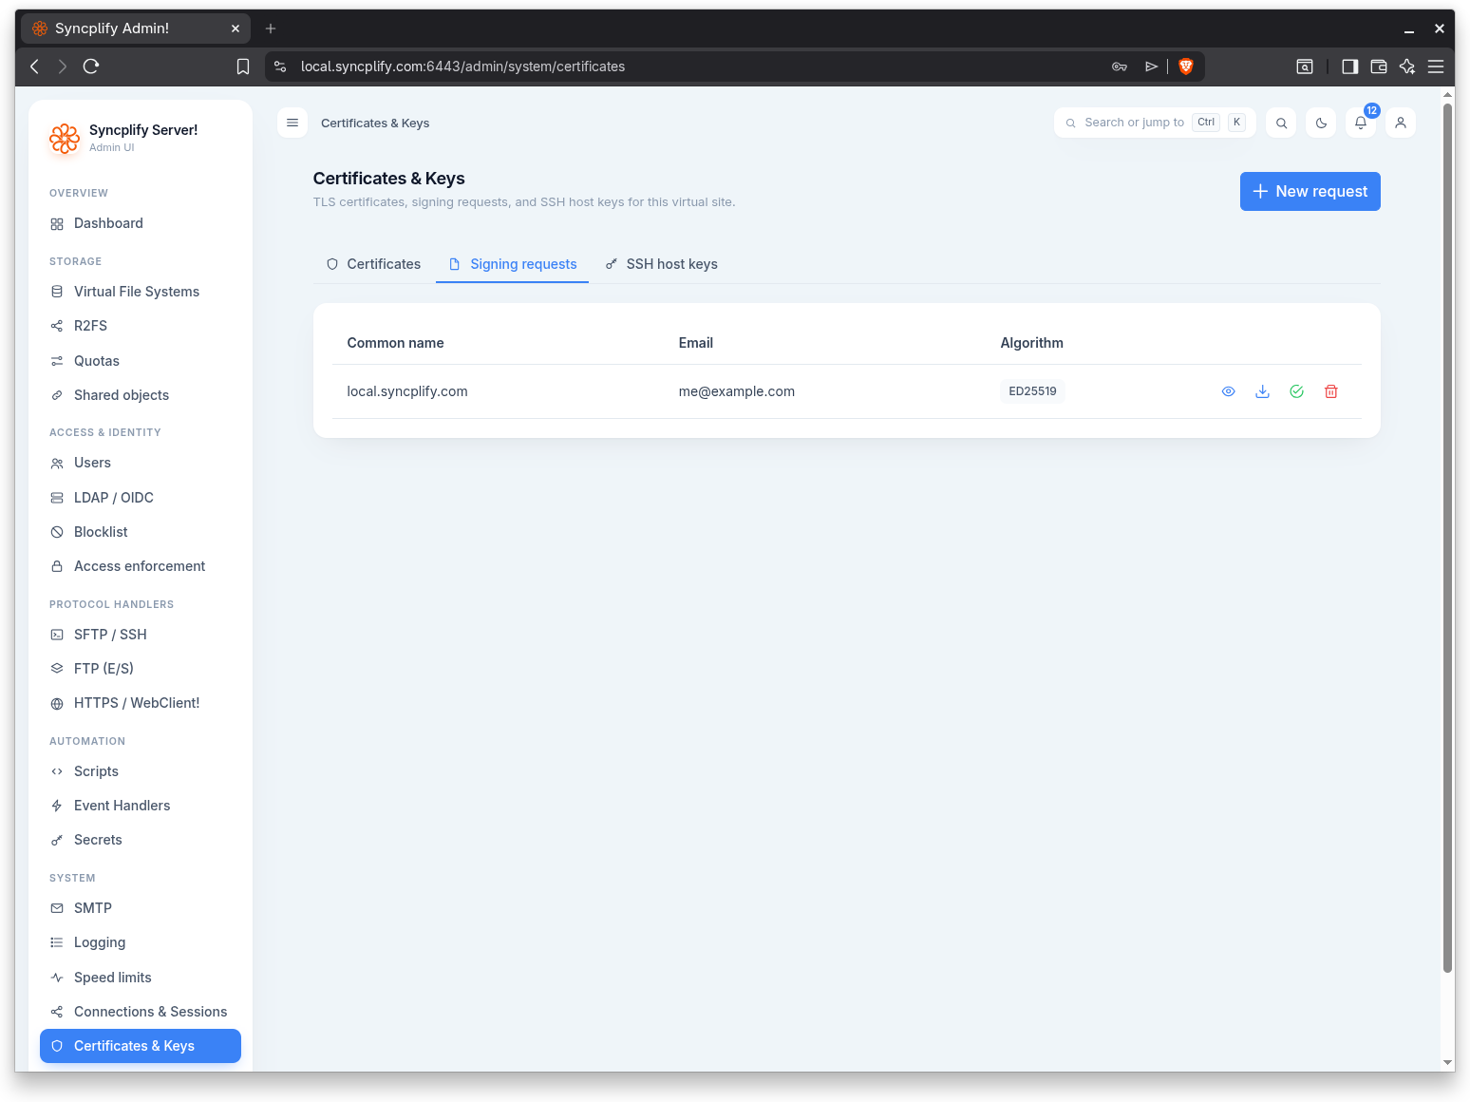Open the user account menu
Image resolution: width=1470 pixels, height=1102 pixels.
(1401, 123)
